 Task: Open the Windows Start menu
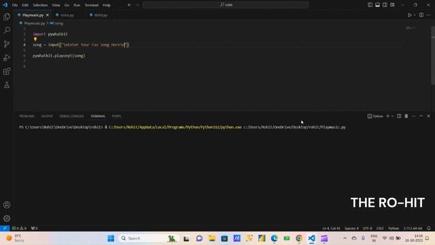tap(111, 238)
